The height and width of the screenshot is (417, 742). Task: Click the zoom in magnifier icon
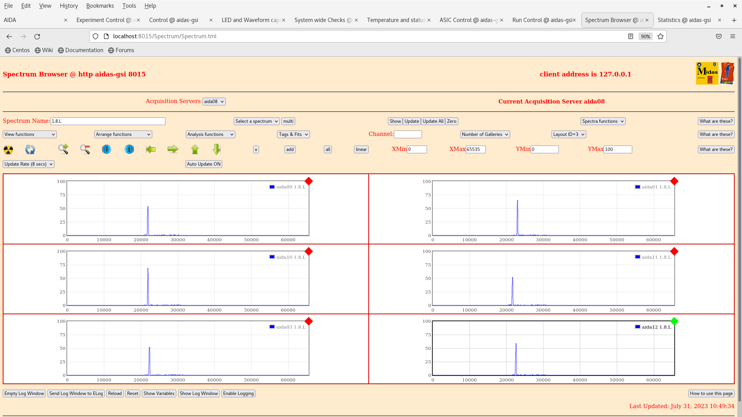click(63, 149)
